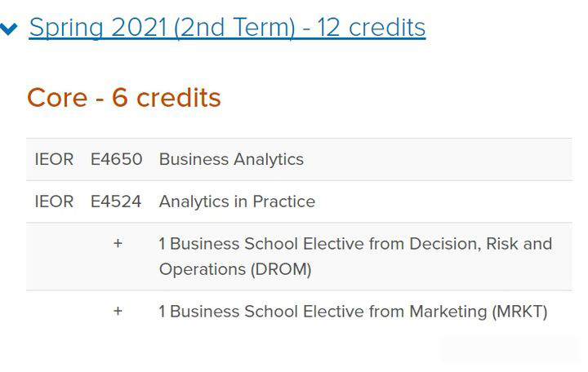Click the "(2nd Term)" text in link

[236, 28]
